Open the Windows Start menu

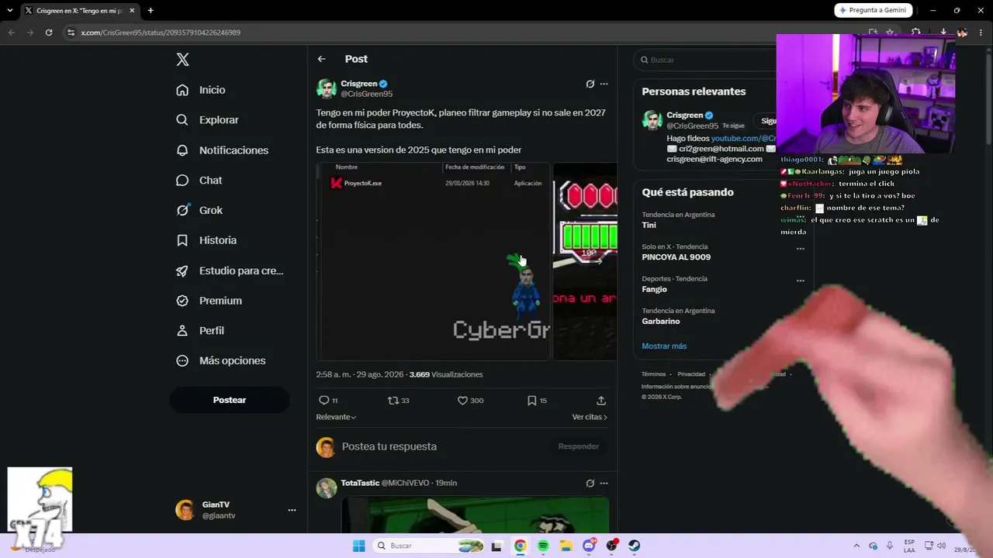[358, 546]
